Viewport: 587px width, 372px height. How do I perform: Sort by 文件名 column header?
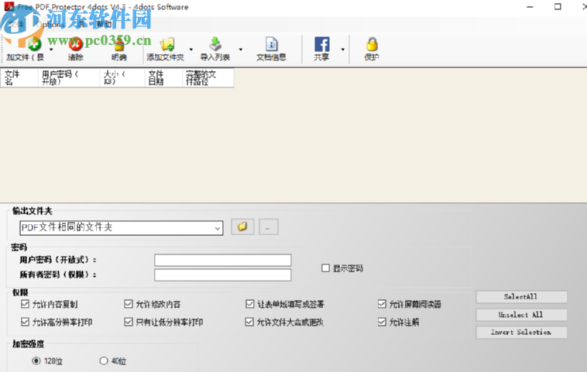click(x=19, y=78)
